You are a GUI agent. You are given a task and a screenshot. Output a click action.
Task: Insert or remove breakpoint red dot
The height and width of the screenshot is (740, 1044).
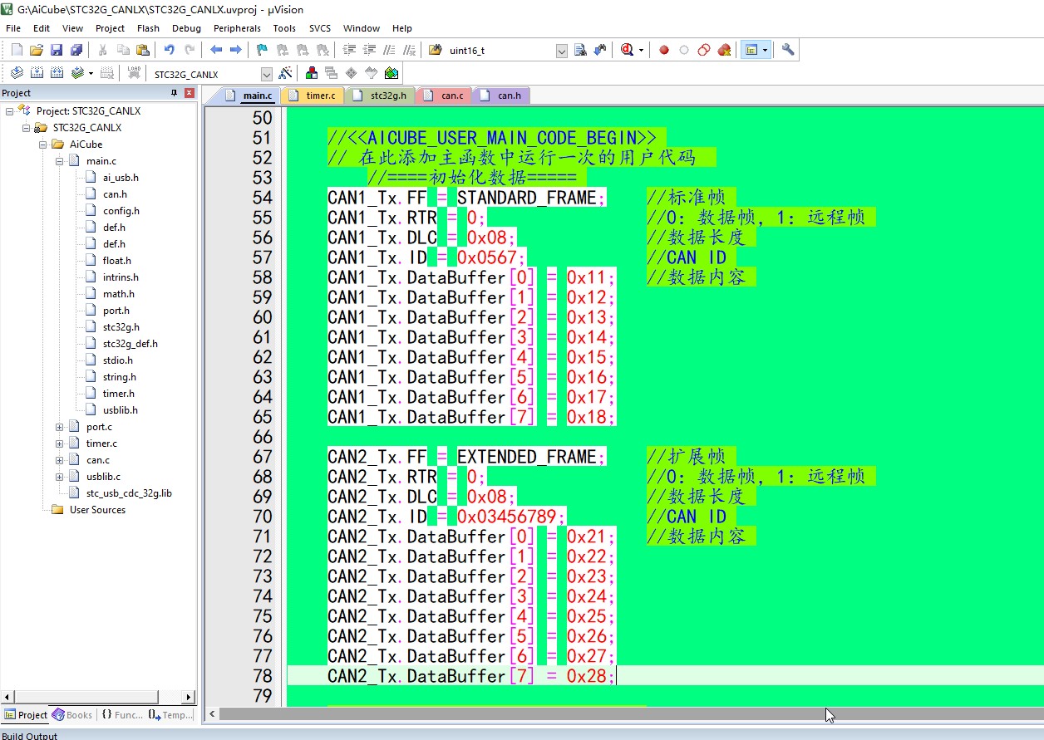tap(664, 50)
